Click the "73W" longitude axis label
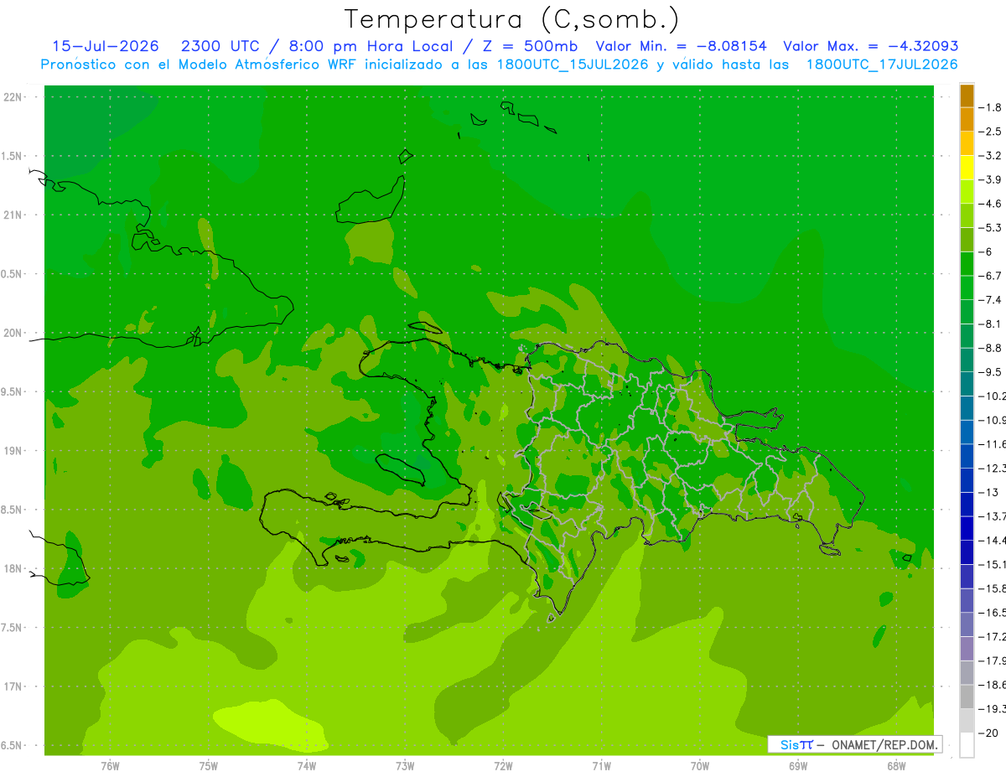Image resolution: width=1006 pixels, height=777 pixels. coord(405,766)
